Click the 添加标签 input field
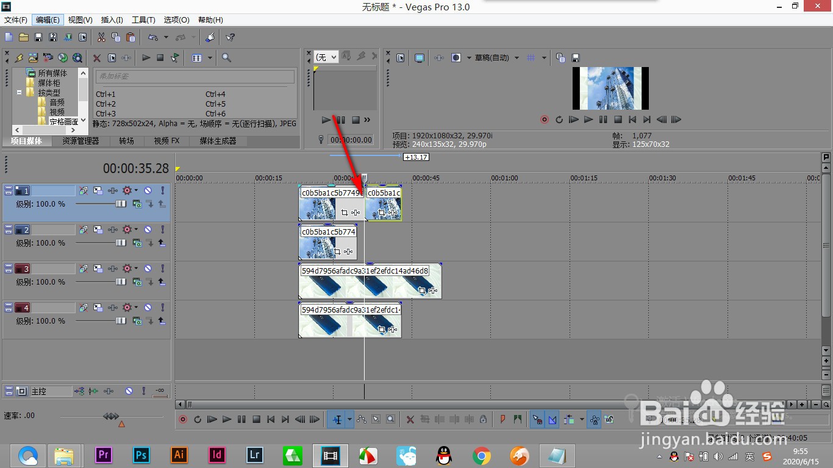The height and width of the screenshot is (468, 833). point(195,76)
